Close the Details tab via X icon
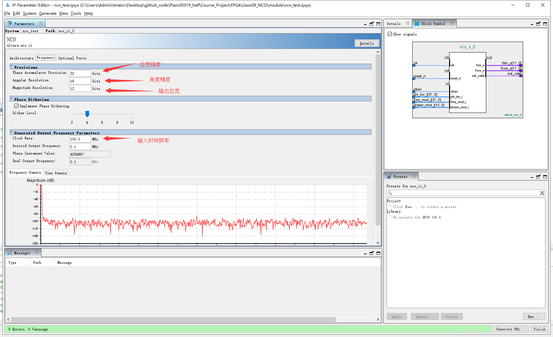The width and height of the screenshot is (553, 337). point(408,23)
